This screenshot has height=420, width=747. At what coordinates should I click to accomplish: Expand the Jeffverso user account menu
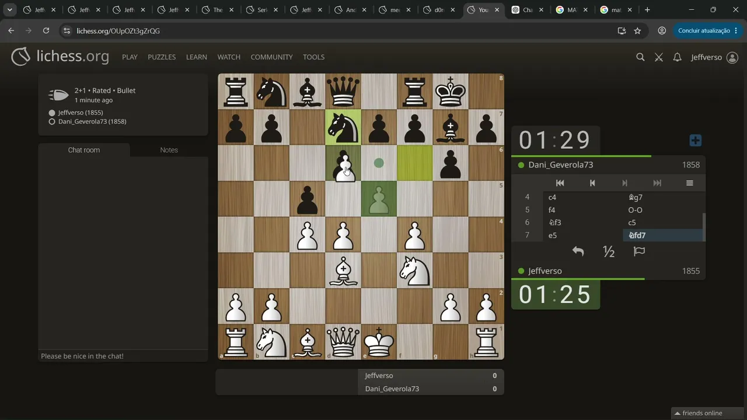pos(715,57)
